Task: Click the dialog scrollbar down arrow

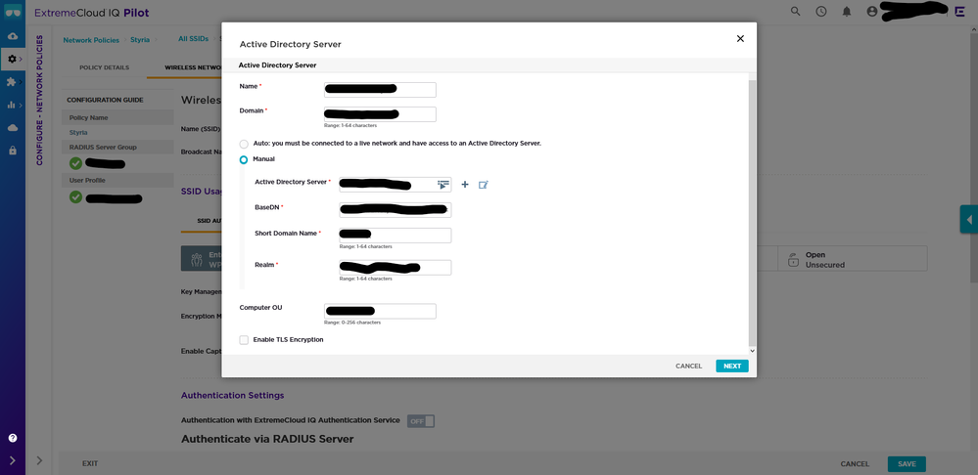Action: [752, 351]
